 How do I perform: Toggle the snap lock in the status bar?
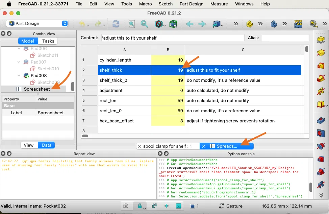140,206
